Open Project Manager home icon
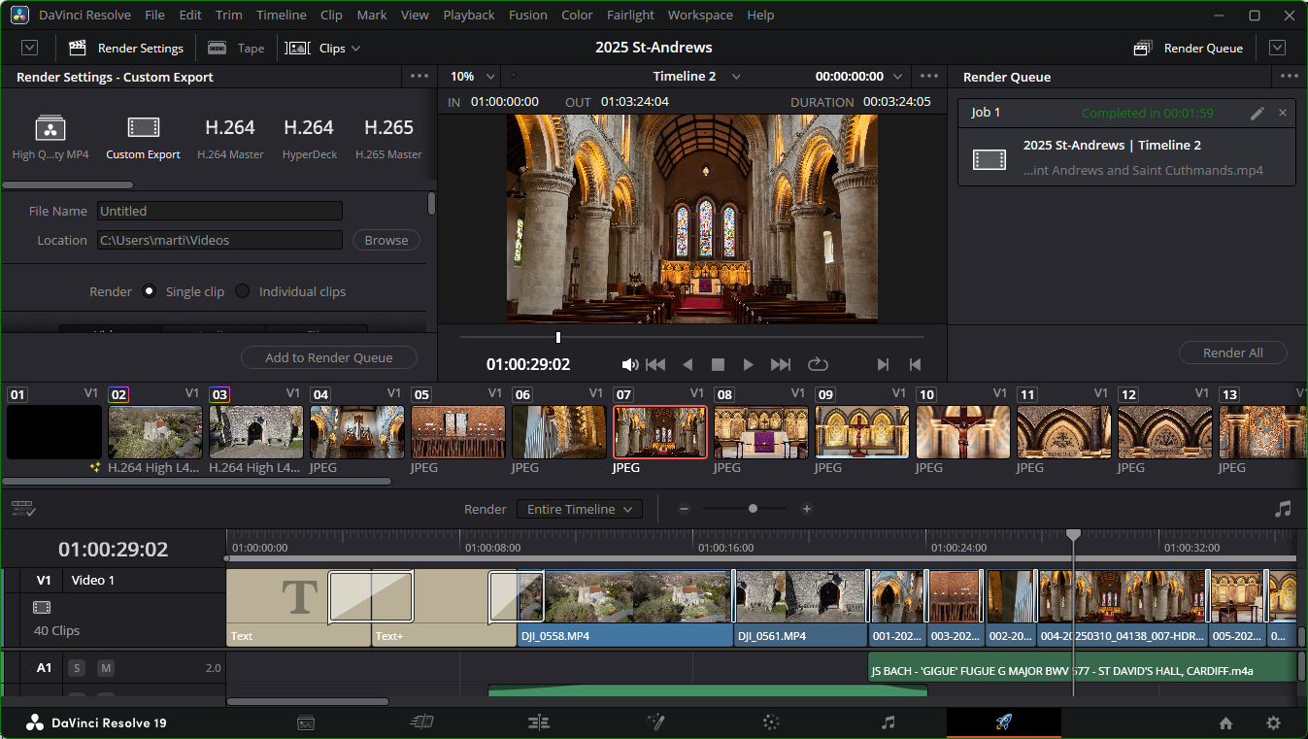 coord(1225,723)
